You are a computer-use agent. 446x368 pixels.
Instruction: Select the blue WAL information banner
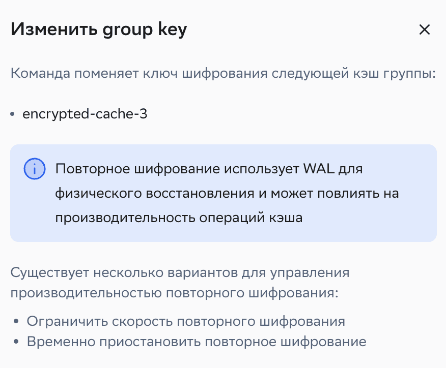[223, 193]
